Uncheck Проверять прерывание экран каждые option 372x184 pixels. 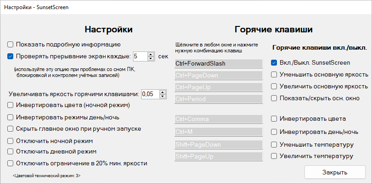11,57
